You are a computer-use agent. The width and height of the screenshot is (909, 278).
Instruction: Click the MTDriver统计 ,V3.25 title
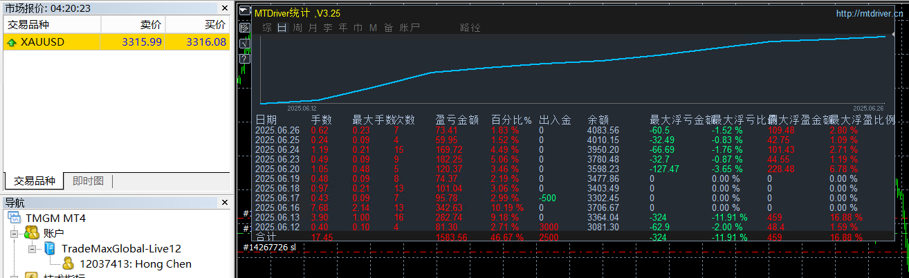coord(297,13)
